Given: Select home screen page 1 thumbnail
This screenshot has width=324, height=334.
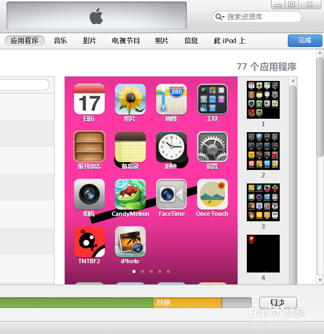Looking at the screenshot, I should pos(263,100).
